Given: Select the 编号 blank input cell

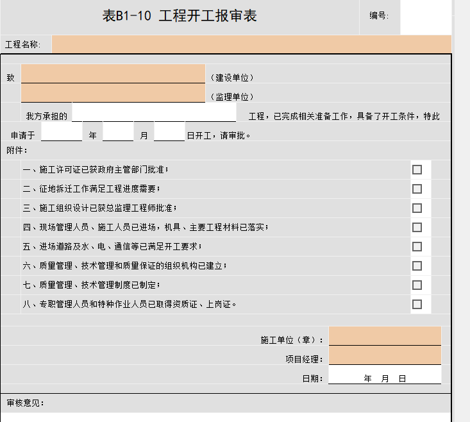Looking at the screenshot, I should tap(425, 17).
